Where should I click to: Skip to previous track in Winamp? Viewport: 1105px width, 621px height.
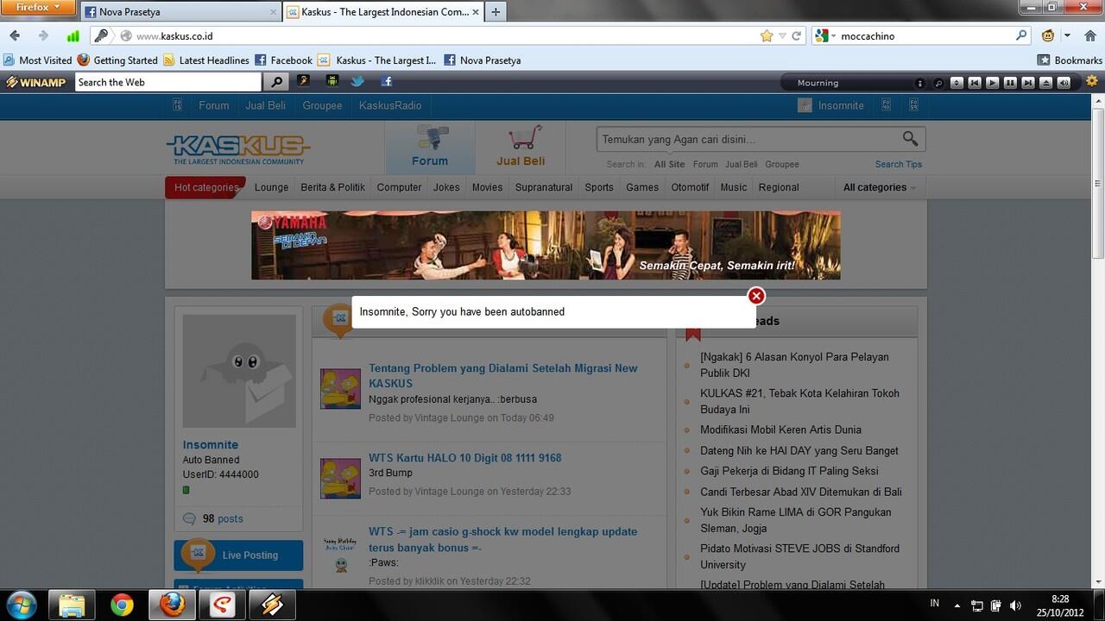click(975, 83)
